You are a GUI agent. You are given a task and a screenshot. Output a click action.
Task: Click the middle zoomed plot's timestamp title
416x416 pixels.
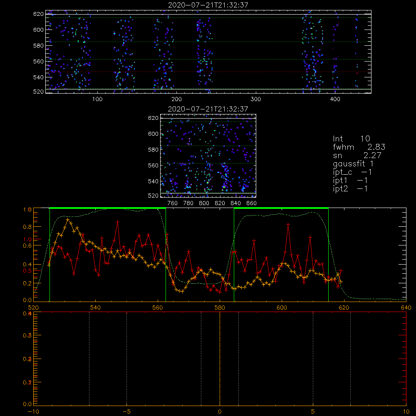point(208,109)
